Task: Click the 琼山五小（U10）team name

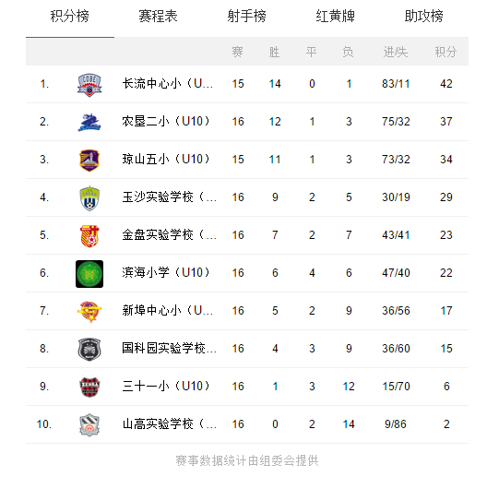Action: (x=166, y=160)
